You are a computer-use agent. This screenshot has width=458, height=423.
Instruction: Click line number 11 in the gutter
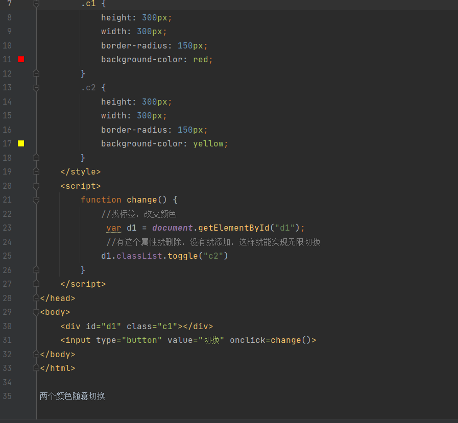[7, 60]
